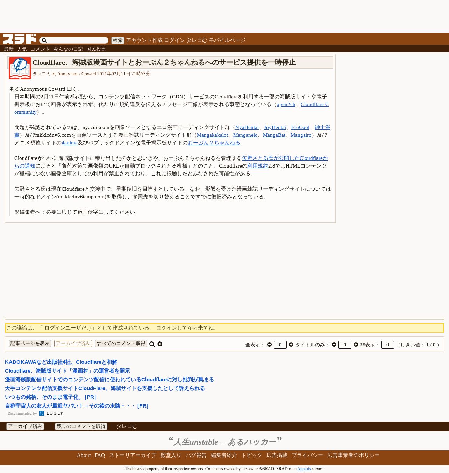Open the おーぷん２ちゃんねる link

pyautogui.click(x=214, y=143)
